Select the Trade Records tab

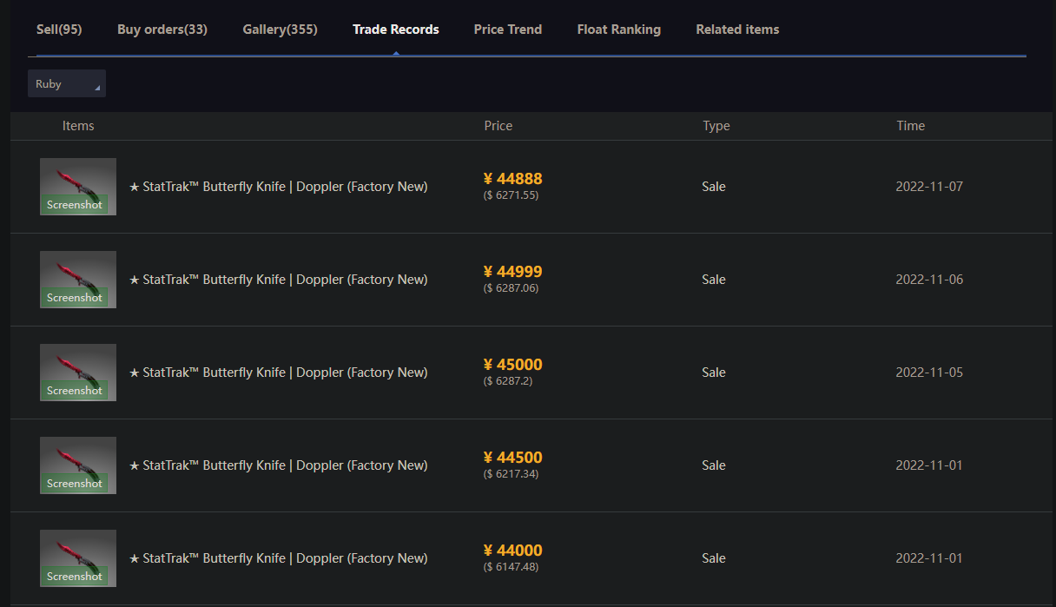pyautogui.click(x=396, y=30)
